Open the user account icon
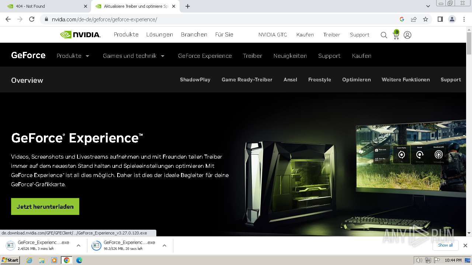Image resolution: width=472 pixels, height=265 pixels. point(407,35)
